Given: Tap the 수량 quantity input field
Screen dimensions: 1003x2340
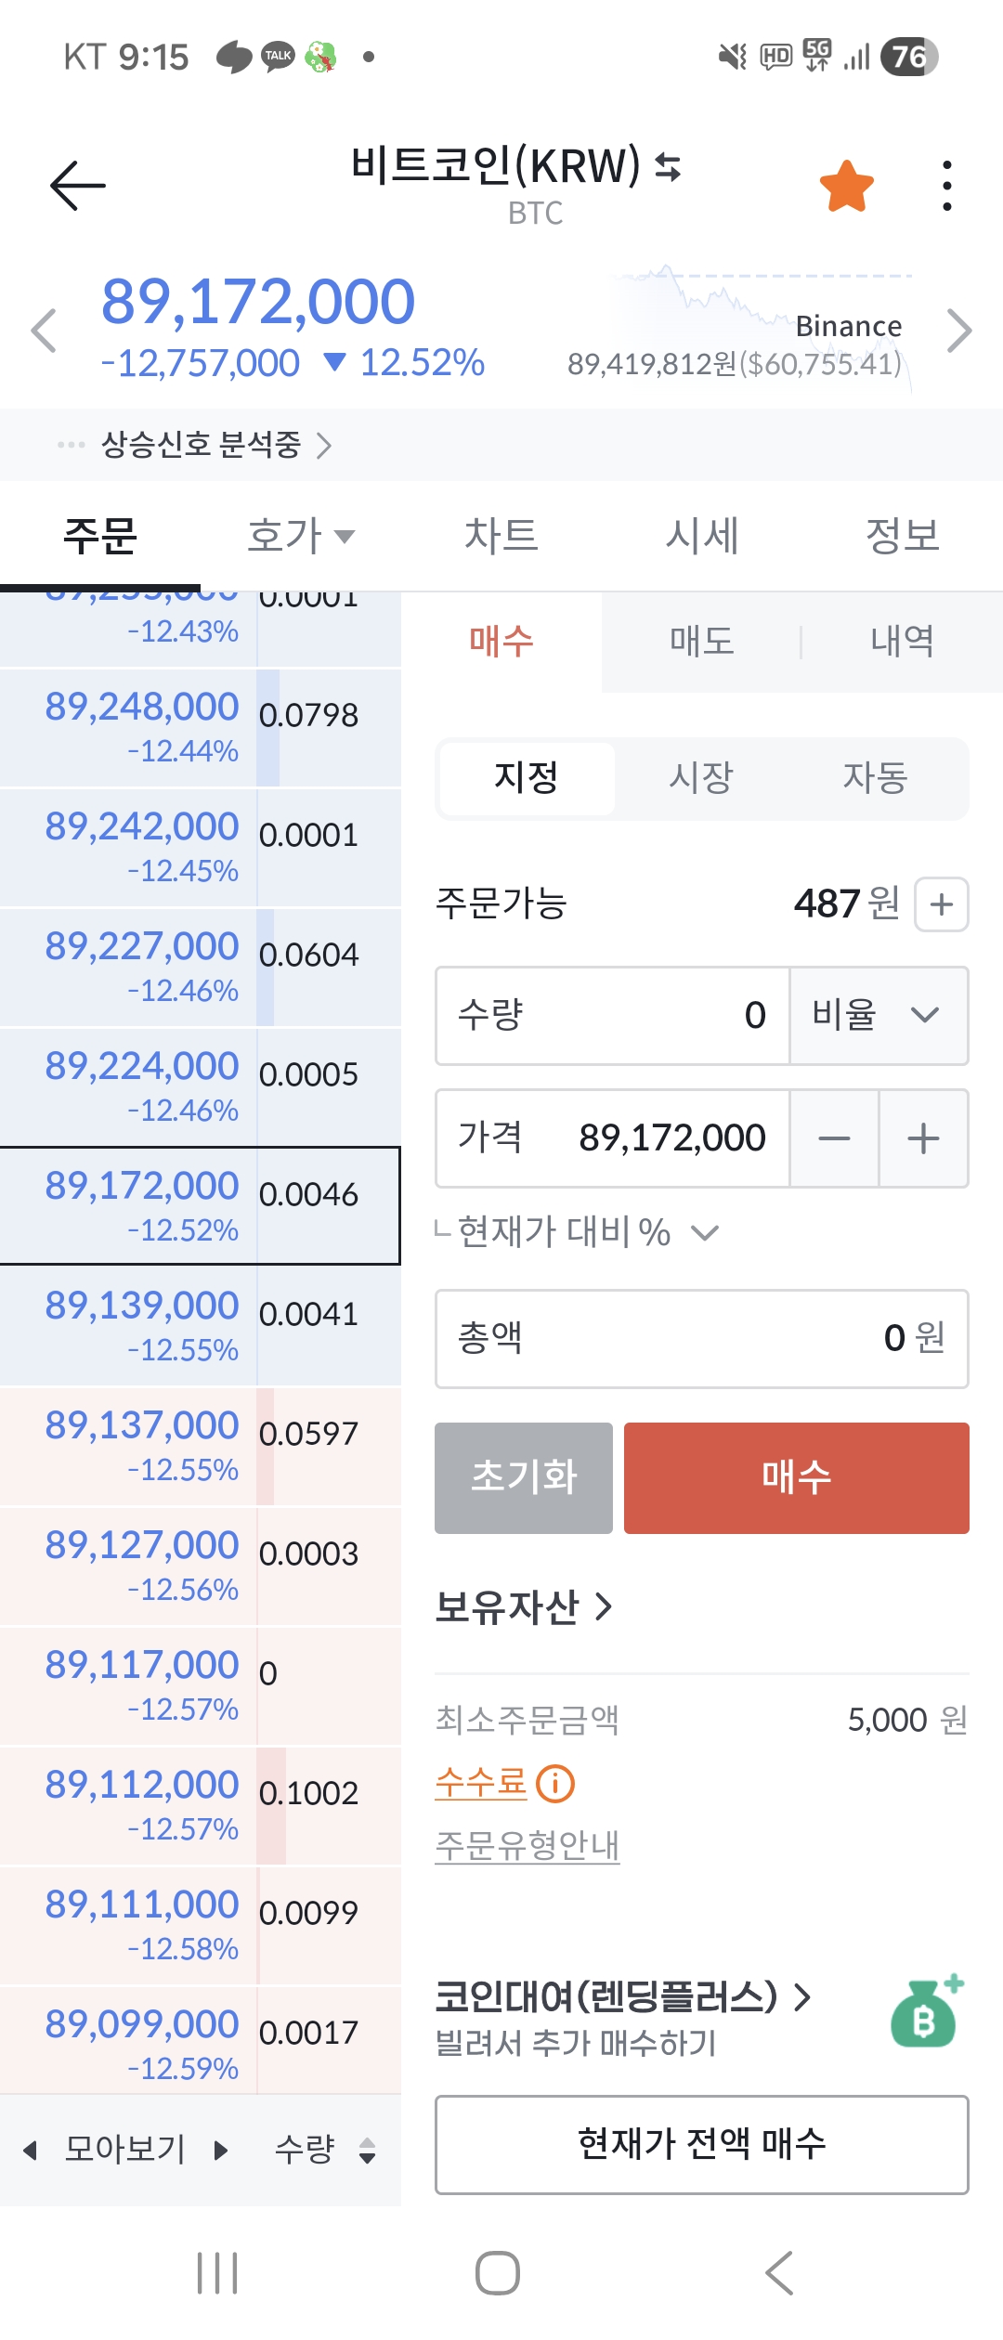Looking at the screenshot, I should pyautogui.click(x=613, y=1015).
